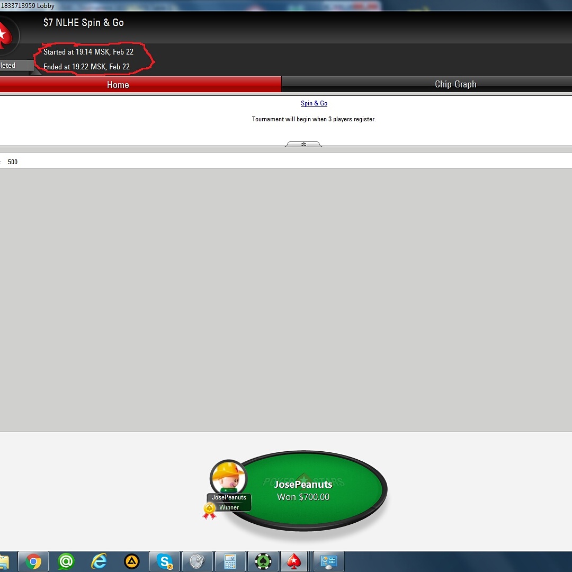This screenshot has width=572, height=572.
Task: Click the 'Won $700.00' text on table
Action: pos(303,497)
